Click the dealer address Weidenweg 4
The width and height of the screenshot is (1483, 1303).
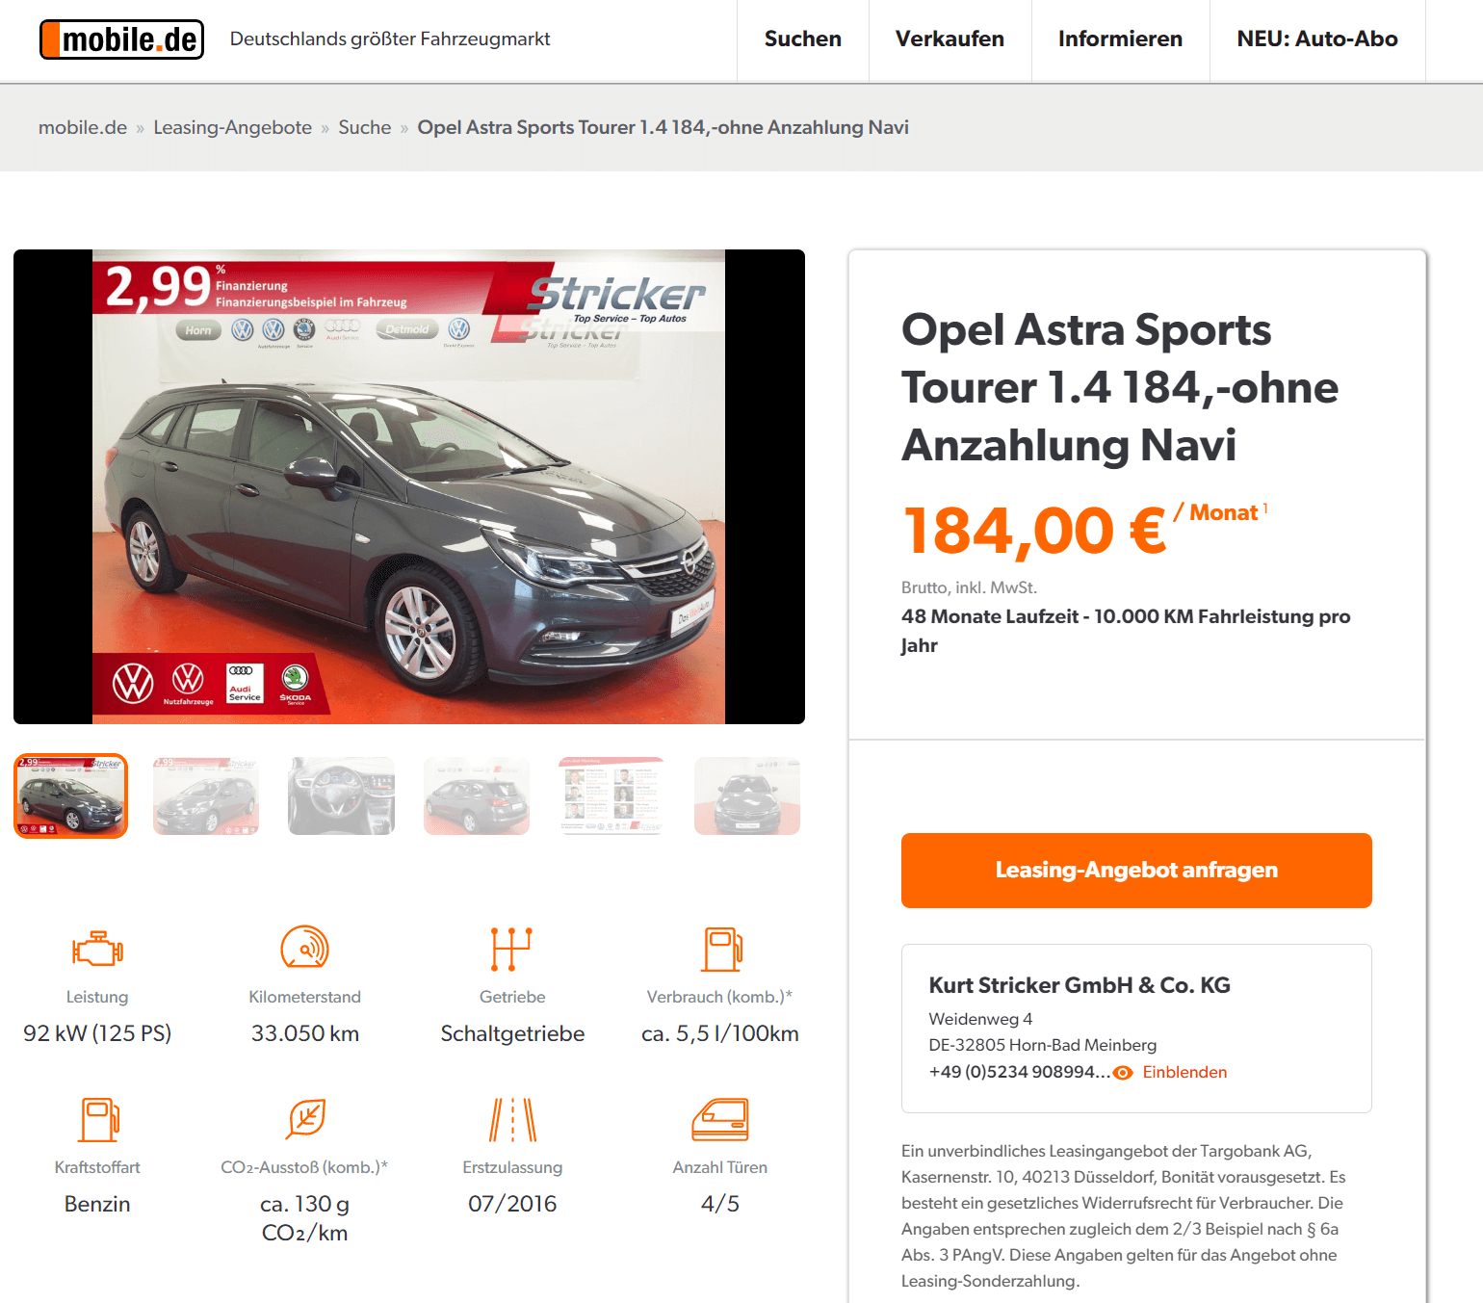click(x=980, y=1019)
